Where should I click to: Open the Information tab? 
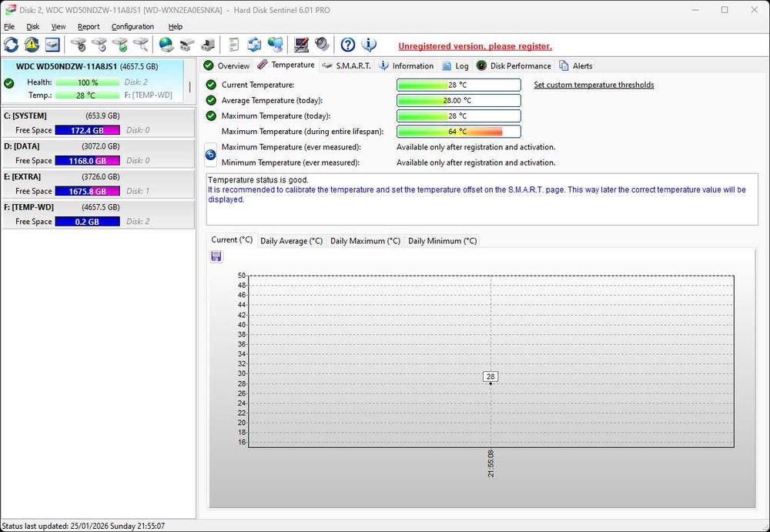pyautogui.click(x=407, y=65)
